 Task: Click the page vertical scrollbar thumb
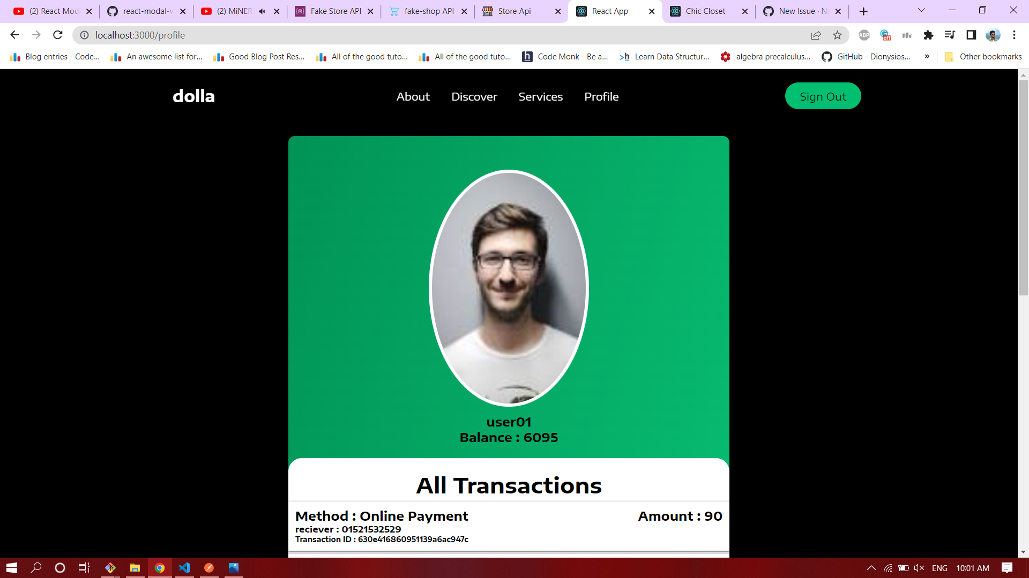[1023, 187]
